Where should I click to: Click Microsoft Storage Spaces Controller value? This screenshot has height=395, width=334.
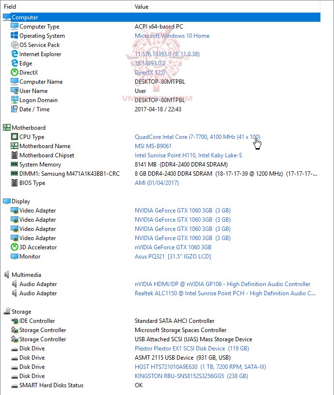pos(181,330)
